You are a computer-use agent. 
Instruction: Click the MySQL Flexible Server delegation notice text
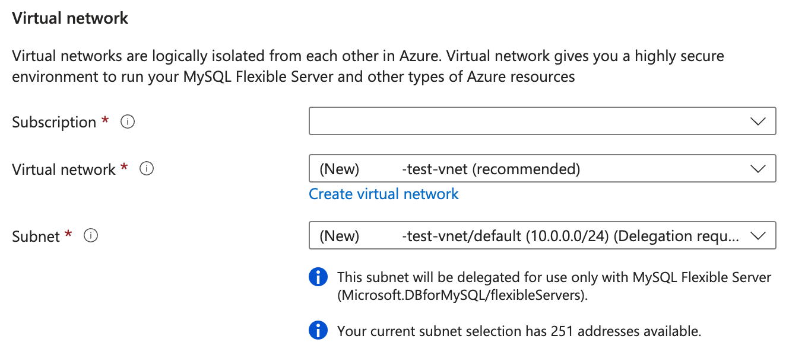pyautogui.click(x=553, y=286)
